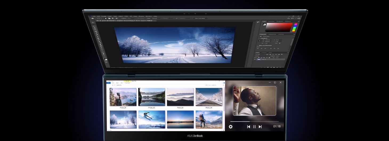Screen dimensions: 389x141
Task: Click the Photo_03 file name label
Action: [x=180, y=108]
